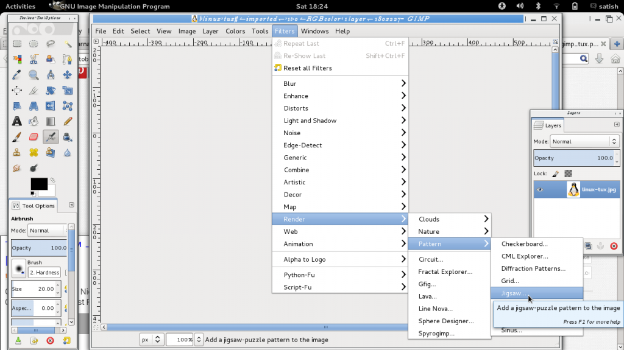Open the Windows menu
Viewport: 624px width, 350px height.
click(x=314, y=31)
